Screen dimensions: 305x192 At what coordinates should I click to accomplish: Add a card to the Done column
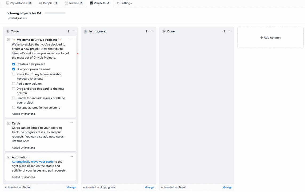[224, 31]
